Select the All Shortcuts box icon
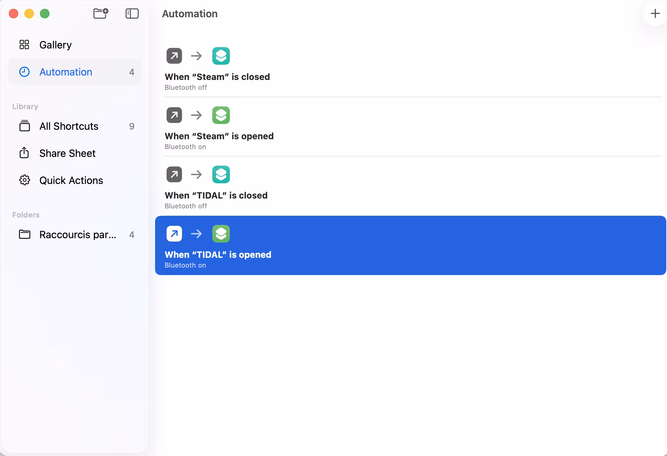Viewport: 667px width, 456px height. pos(24,126)
